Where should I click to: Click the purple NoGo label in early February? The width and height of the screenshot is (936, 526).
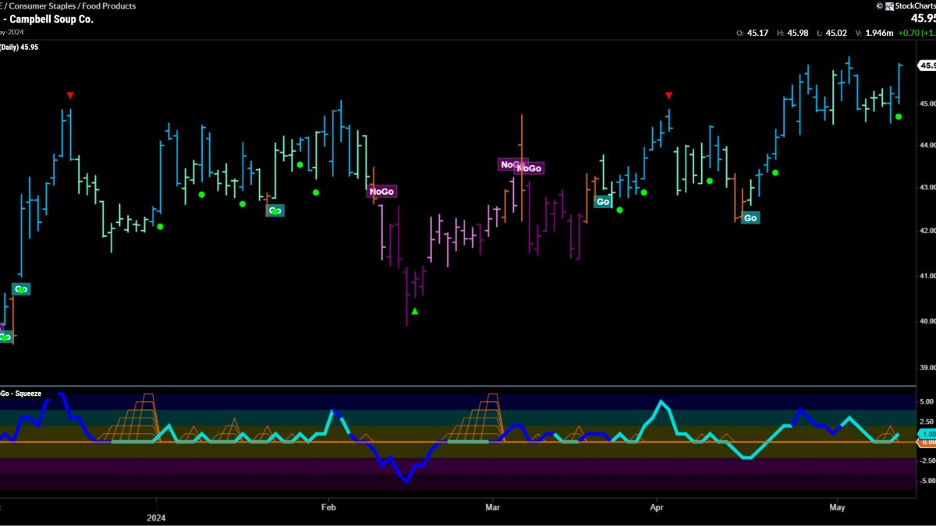(x=382, y=191)
